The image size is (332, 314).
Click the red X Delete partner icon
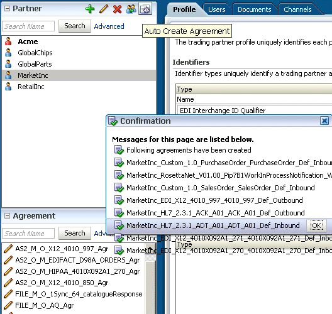[x=118, y=9]
